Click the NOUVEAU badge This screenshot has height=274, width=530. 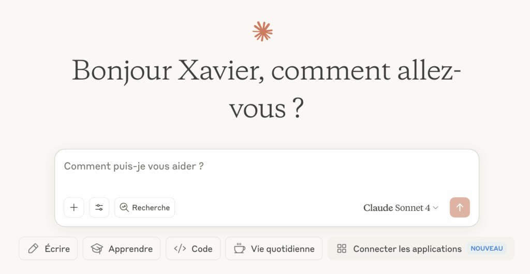click(487, 249)
